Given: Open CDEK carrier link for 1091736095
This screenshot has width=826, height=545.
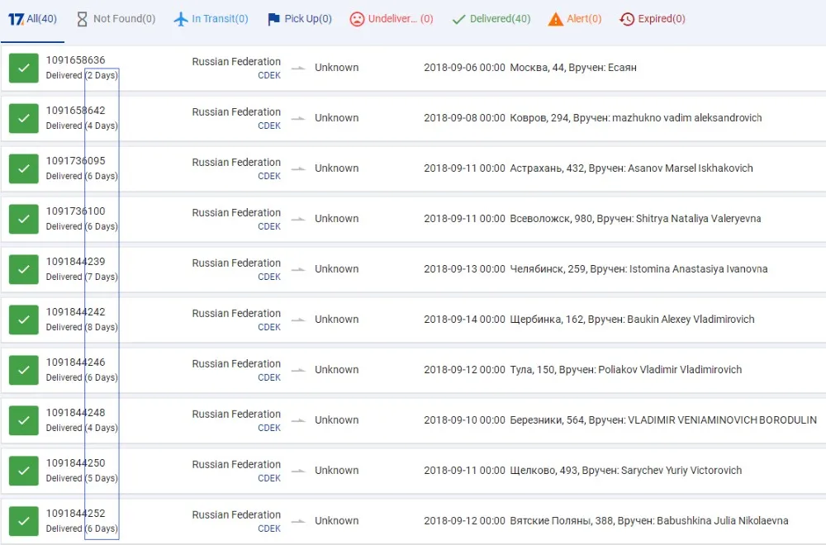Looking at the screenshot, I should pyautogui.click(x=269, y=176).
